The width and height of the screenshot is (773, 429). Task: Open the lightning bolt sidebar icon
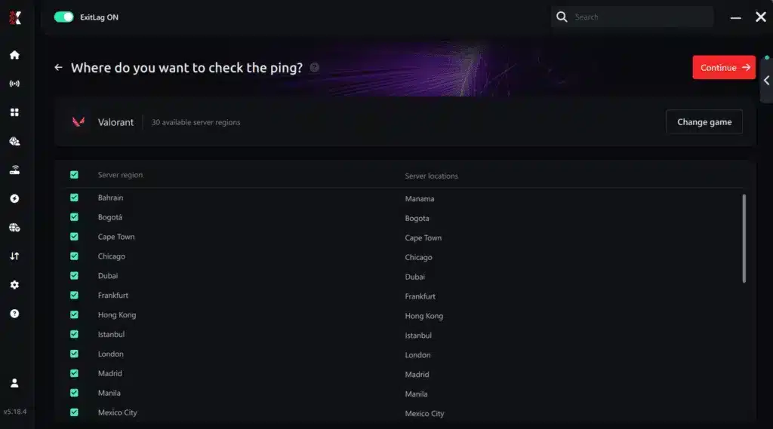point(14,198)
